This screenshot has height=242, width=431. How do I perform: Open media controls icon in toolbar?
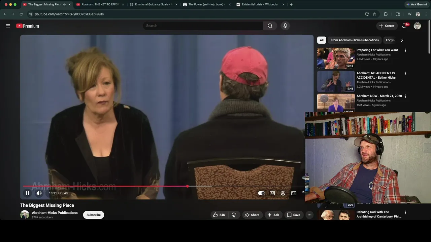410,14
